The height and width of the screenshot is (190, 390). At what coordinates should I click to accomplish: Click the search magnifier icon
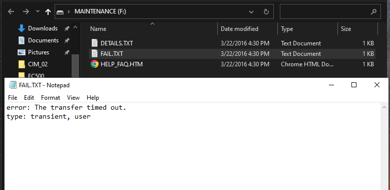tap(373, 11)
